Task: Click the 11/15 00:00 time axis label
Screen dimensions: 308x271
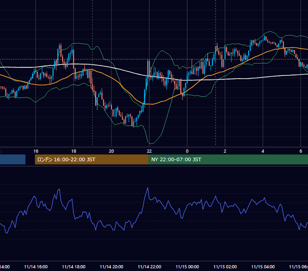Action: click(187, 266)
